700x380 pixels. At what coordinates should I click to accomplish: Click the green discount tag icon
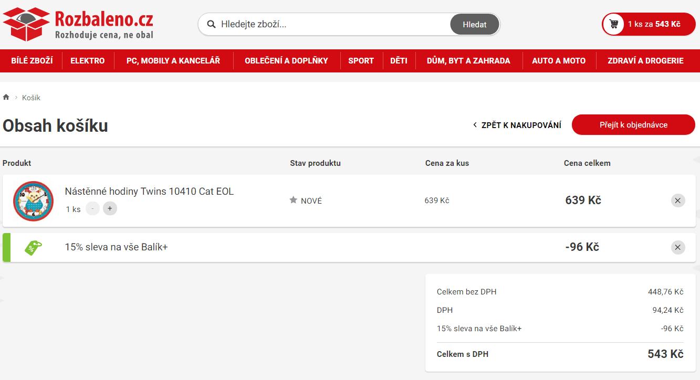[33, 248]
